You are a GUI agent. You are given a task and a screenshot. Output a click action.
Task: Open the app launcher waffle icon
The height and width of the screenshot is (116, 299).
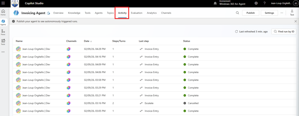pyautogui.click(x=4, y=3)
